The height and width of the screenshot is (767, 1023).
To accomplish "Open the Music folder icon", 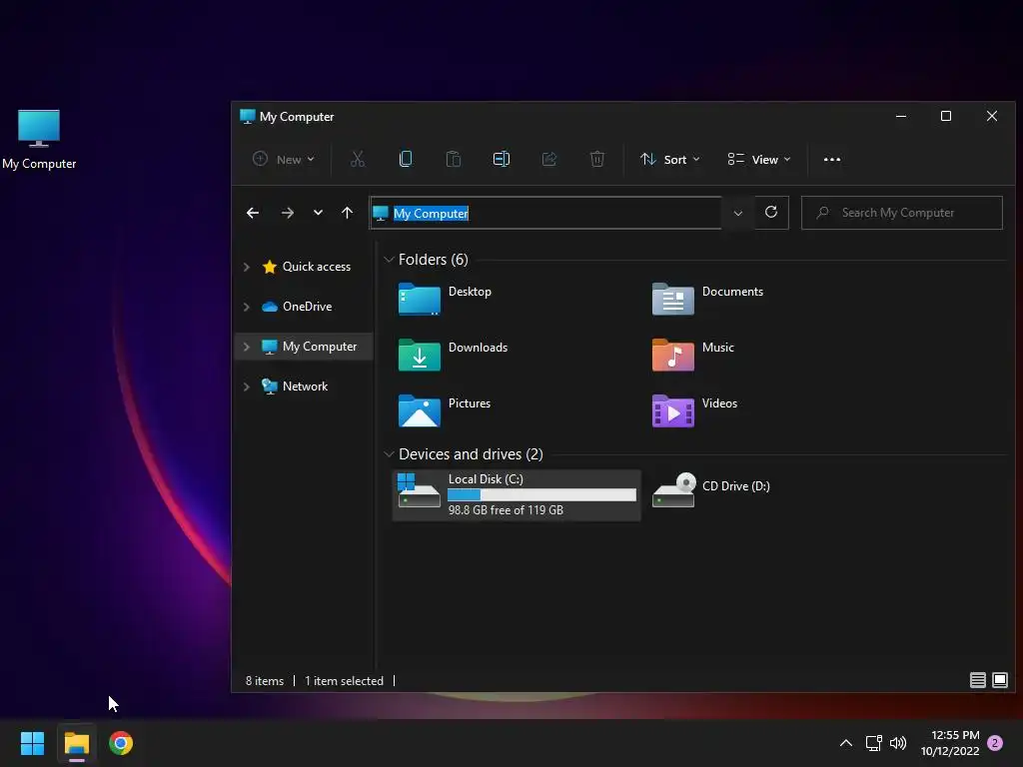I will [x=672, y=355].
